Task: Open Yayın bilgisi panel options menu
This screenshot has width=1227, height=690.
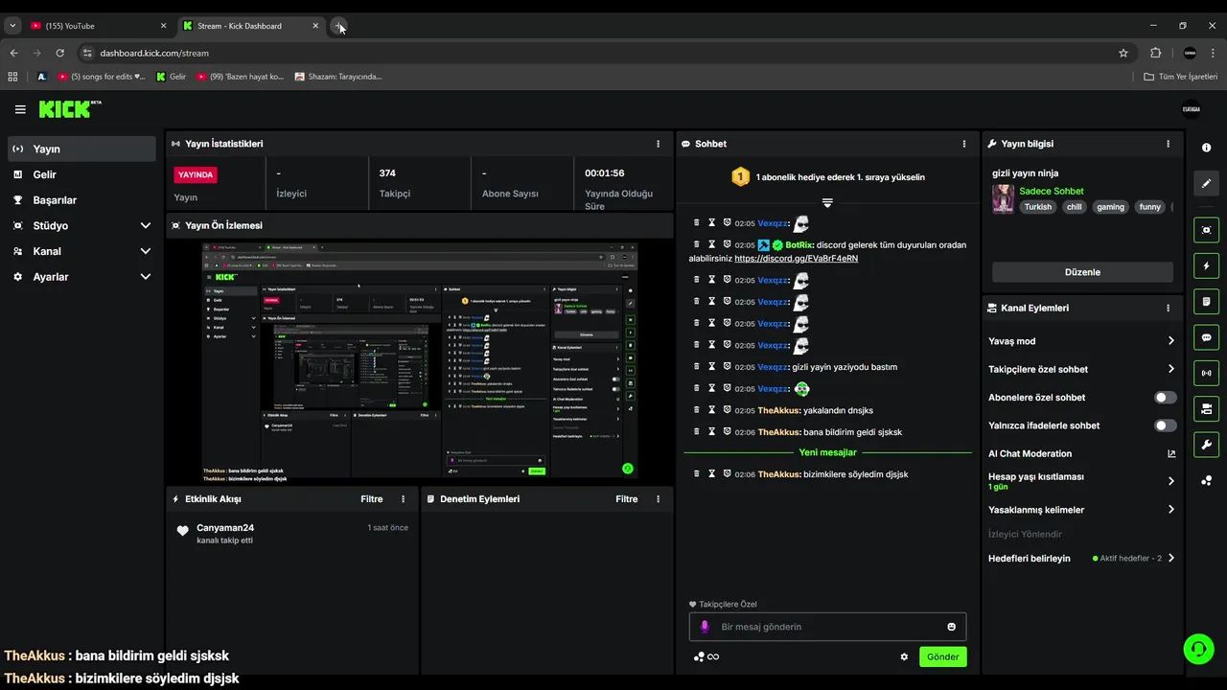Action: point(1168,144)
